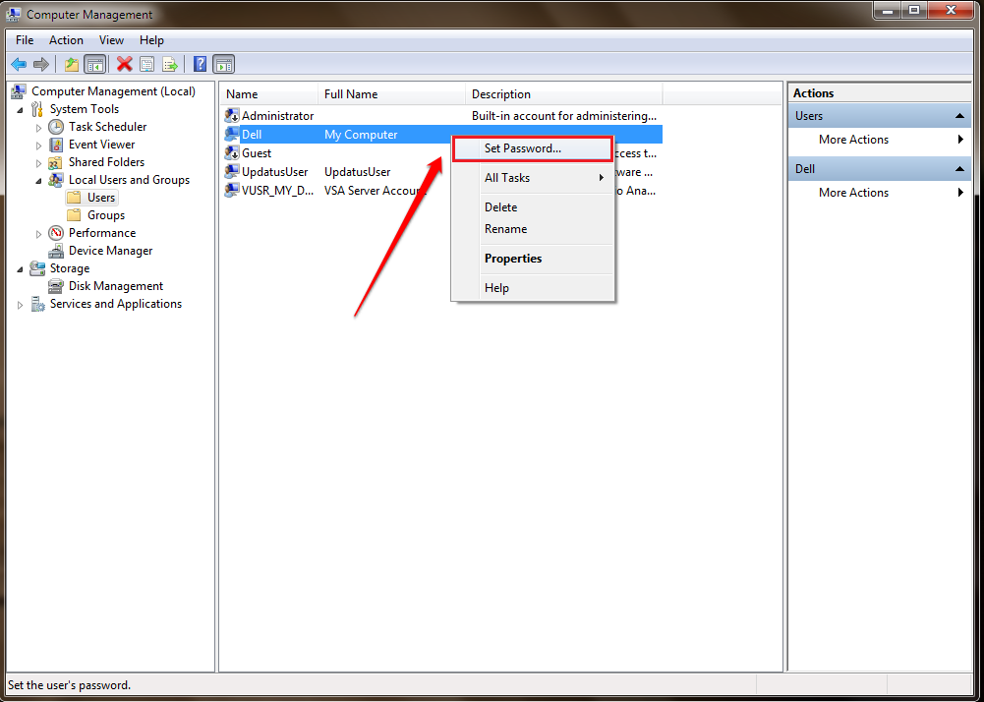Toggle the Show/Hide Action Pane icon
Screen dimensions: 984x702
tap(224, 64)
